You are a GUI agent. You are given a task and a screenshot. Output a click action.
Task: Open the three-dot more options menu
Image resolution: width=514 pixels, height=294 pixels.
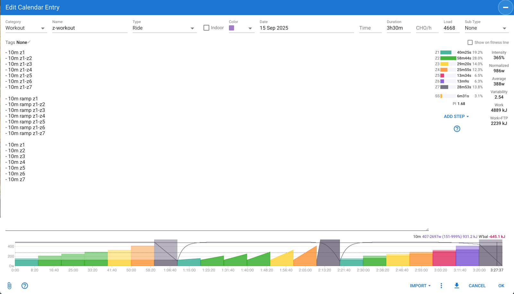(x=441, y=286)
